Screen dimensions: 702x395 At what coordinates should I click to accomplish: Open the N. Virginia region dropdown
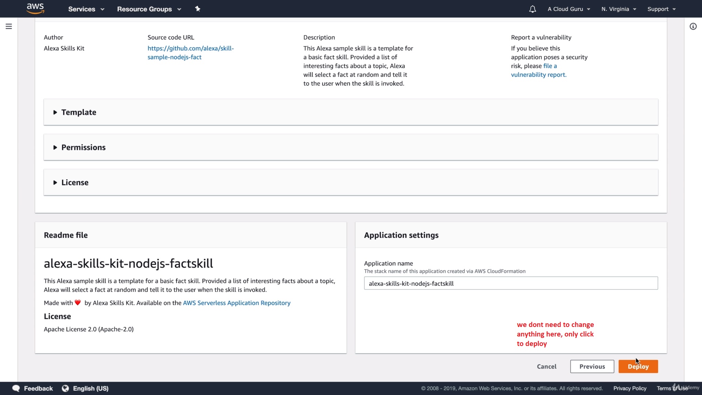click(x=619, y=9)
